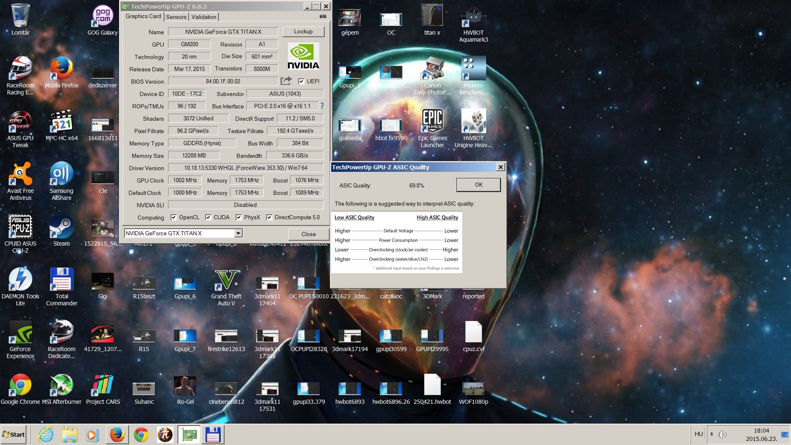Open ASUS GPU Tweak desktop icon

point(20,128)
